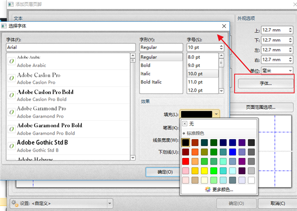Choose 9.0 pt font size
Image resolution: width=297 pixels, height=211 pixels.
coord(202,65)
